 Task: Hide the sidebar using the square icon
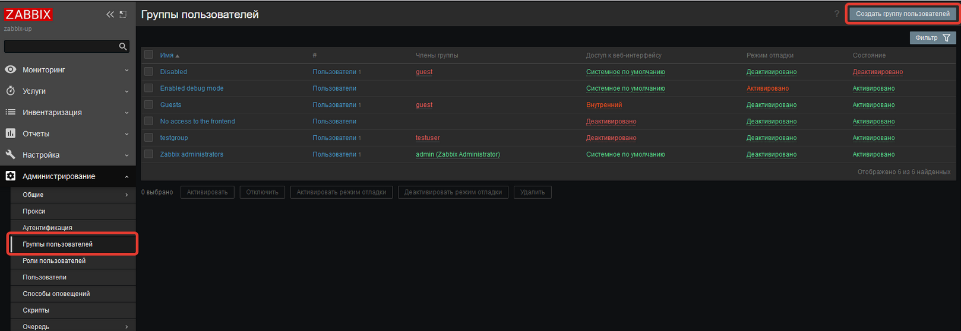point(123,14)
